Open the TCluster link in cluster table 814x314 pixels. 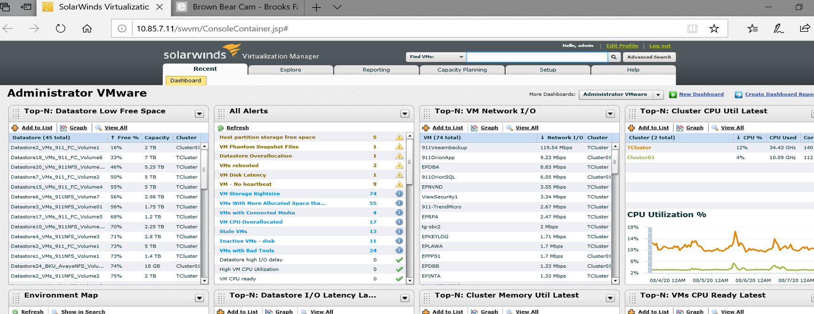(x=639, y=147)
